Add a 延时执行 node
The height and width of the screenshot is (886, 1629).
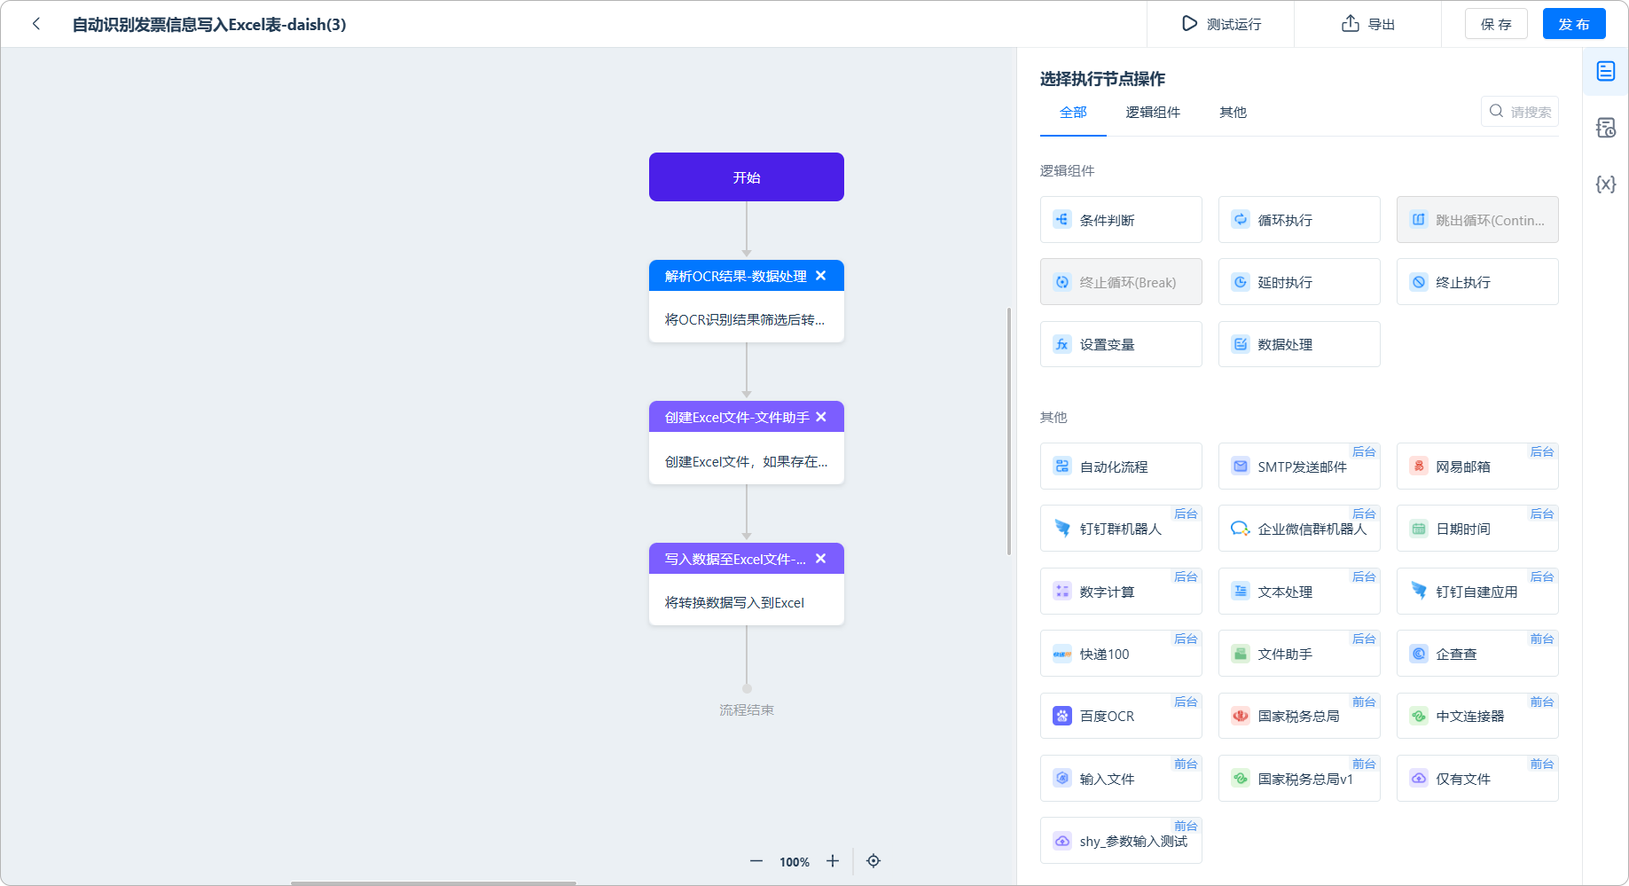[1299, 282]
